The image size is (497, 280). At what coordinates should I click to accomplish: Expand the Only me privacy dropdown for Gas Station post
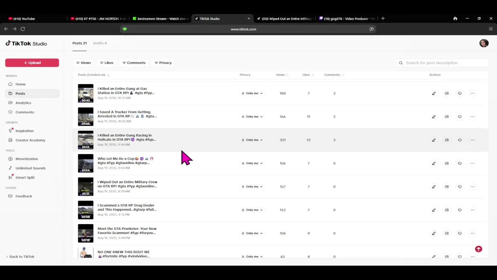coord(252,93)
